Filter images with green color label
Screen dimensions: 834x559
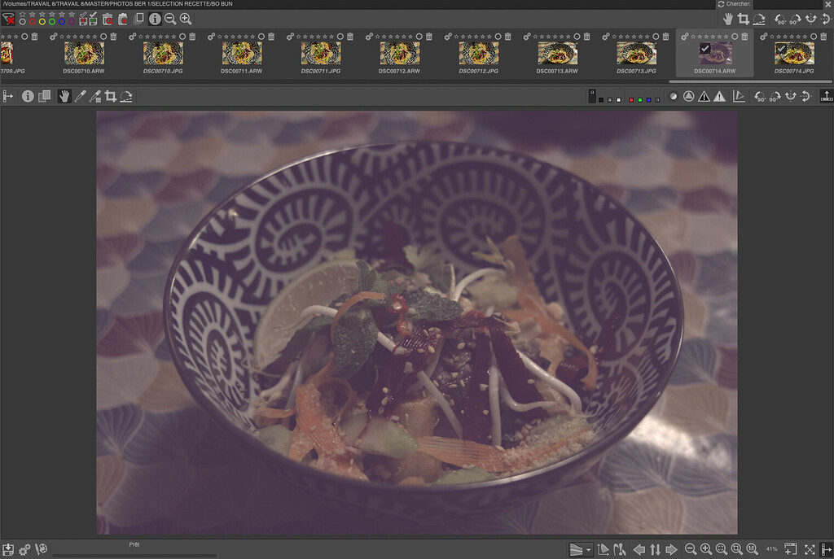pyautogui.click(x=52, y=22)
